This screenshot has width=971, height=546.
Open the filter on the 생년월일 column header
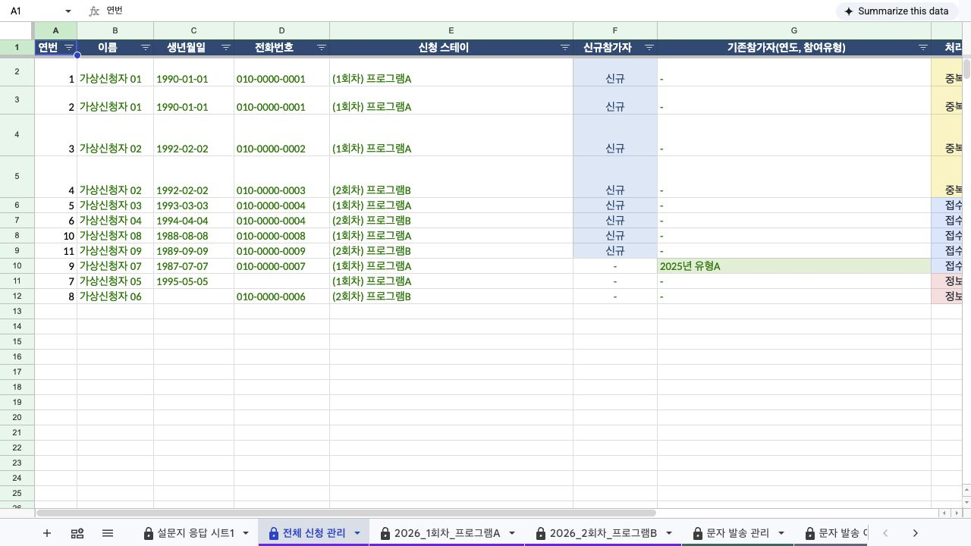tap(226, 47)
